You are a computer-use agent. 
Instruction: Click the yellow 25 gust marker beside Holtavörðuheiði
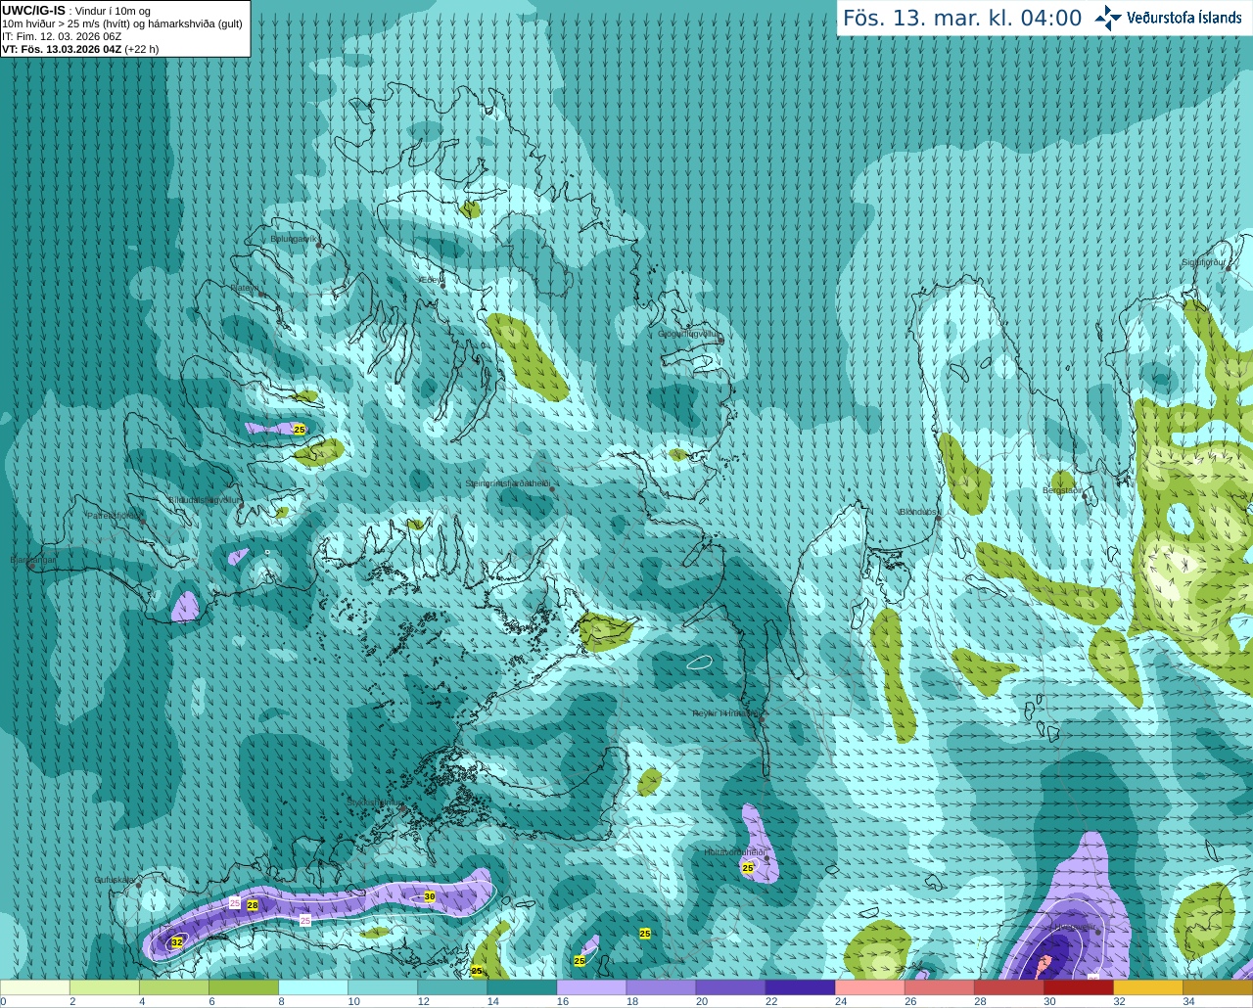(x=748, y=868)
